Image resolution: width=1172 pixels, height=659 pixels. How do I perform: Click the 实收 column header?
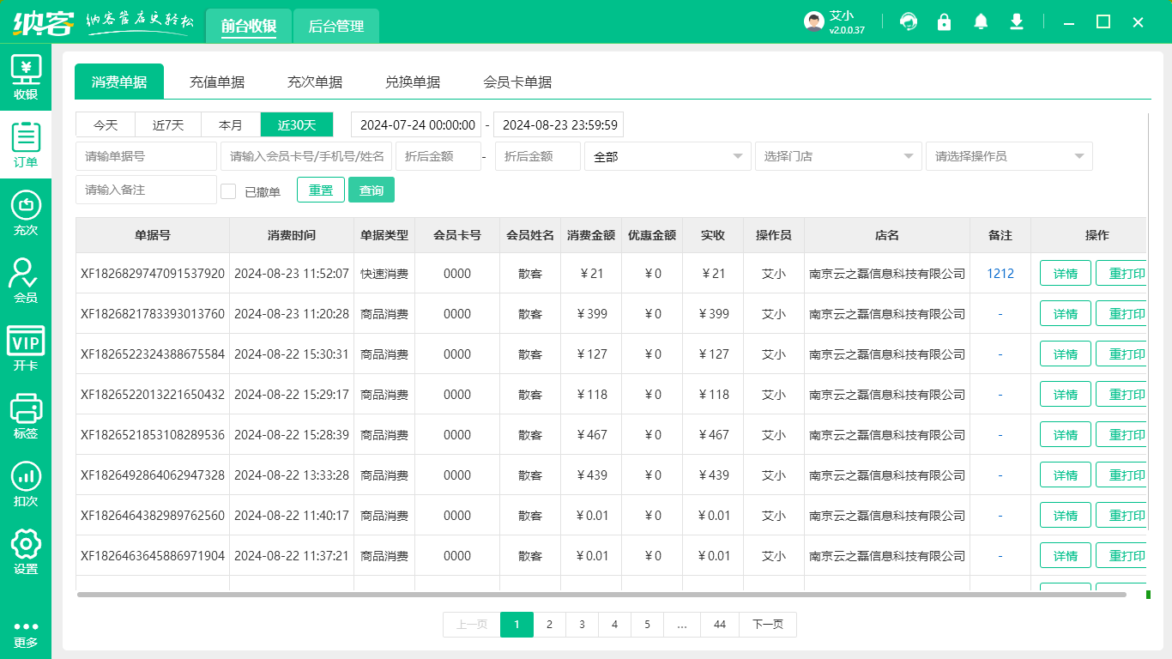pyautogui.click(x=713, y=235)
